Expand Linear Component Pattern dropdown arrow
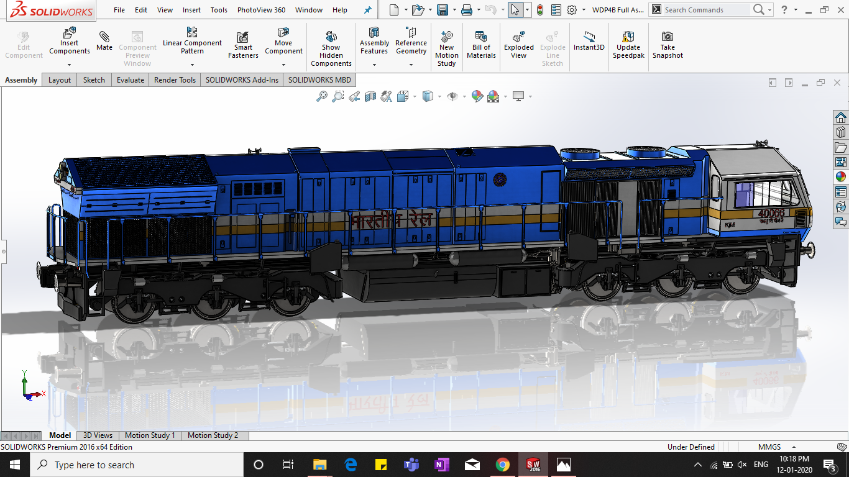 pos(192,65)
